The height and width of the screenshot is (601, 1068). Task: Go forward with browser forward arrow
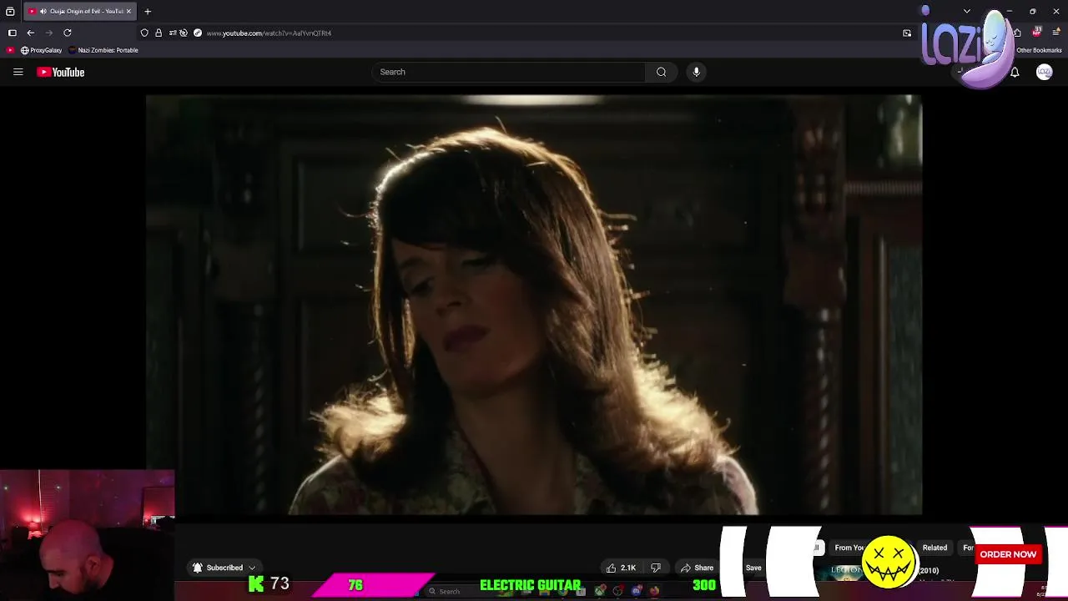pyautogui.click(x=48, y=33)
